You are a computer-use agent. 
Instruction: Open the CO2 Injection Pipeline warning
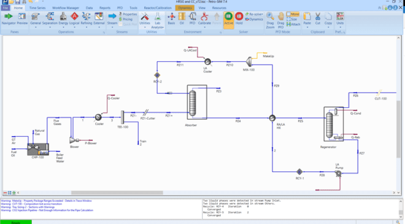[x=47, y=210]
